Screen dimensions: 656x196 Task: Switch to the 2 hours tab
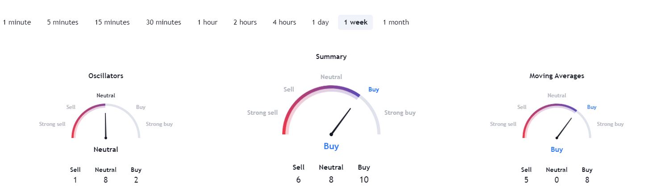pyautogui.click(x=245, y=22)
